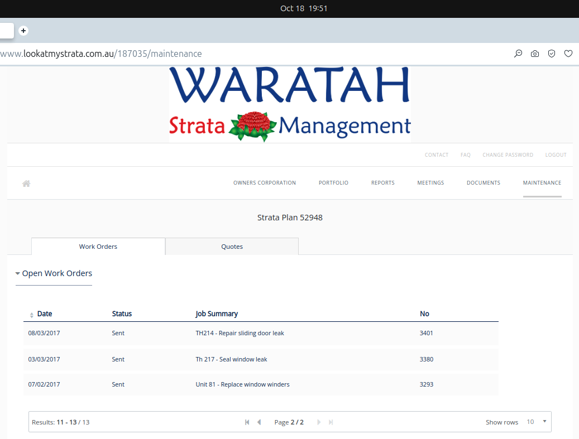
Task: Jump to first page of results
Action: click(247, 422)
